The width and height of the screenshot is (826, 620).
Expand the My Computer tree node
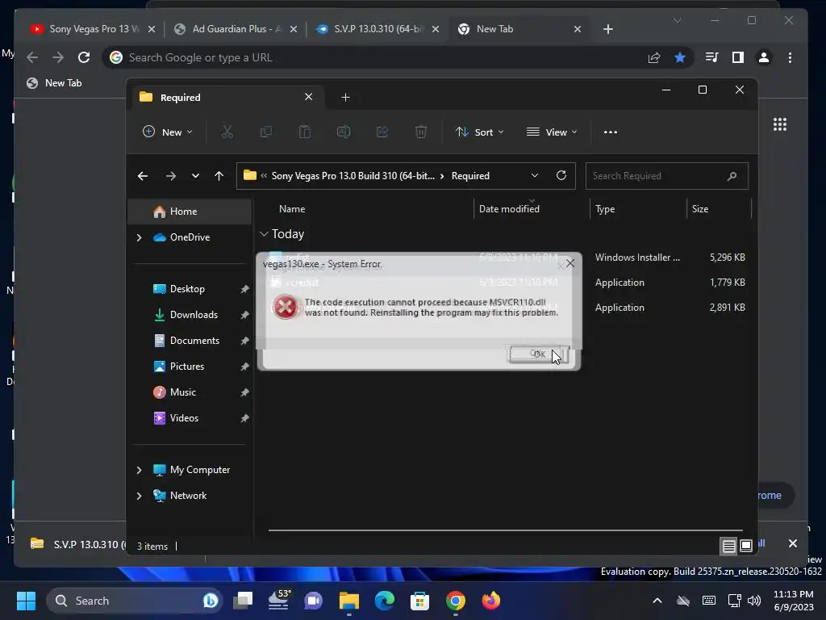pyautogui.click(x=139, y=470)
